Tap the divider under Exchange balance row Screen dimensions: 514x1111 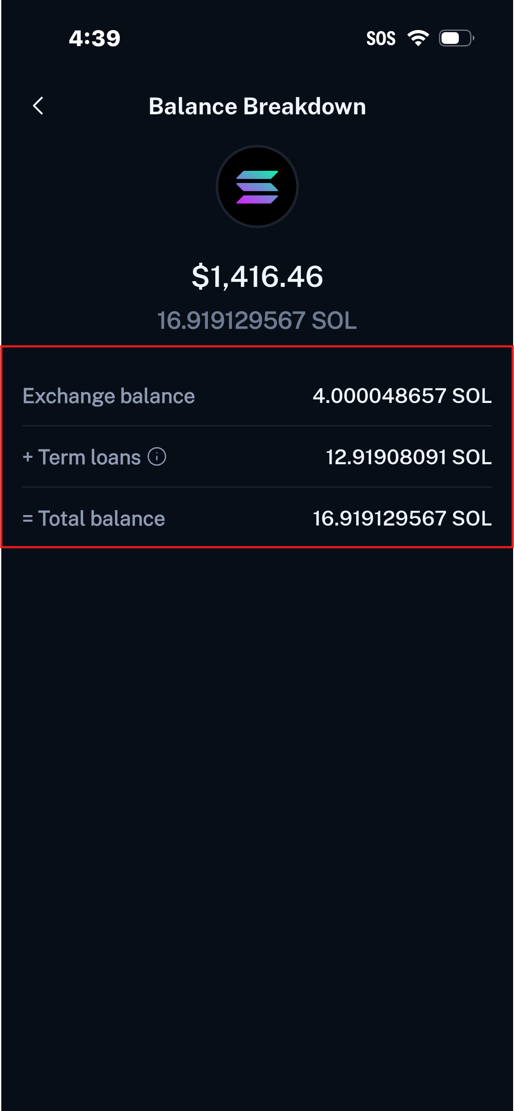(257, 426)
